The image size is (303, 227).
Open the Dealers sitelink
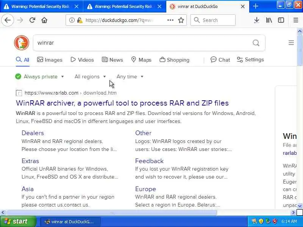(x=33, y=133)
